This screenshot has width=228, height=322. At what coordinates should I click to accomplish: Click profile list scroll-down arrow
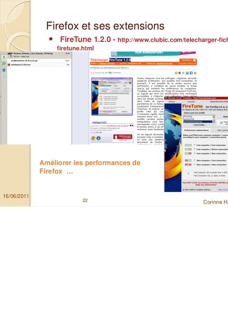[213, 122]
